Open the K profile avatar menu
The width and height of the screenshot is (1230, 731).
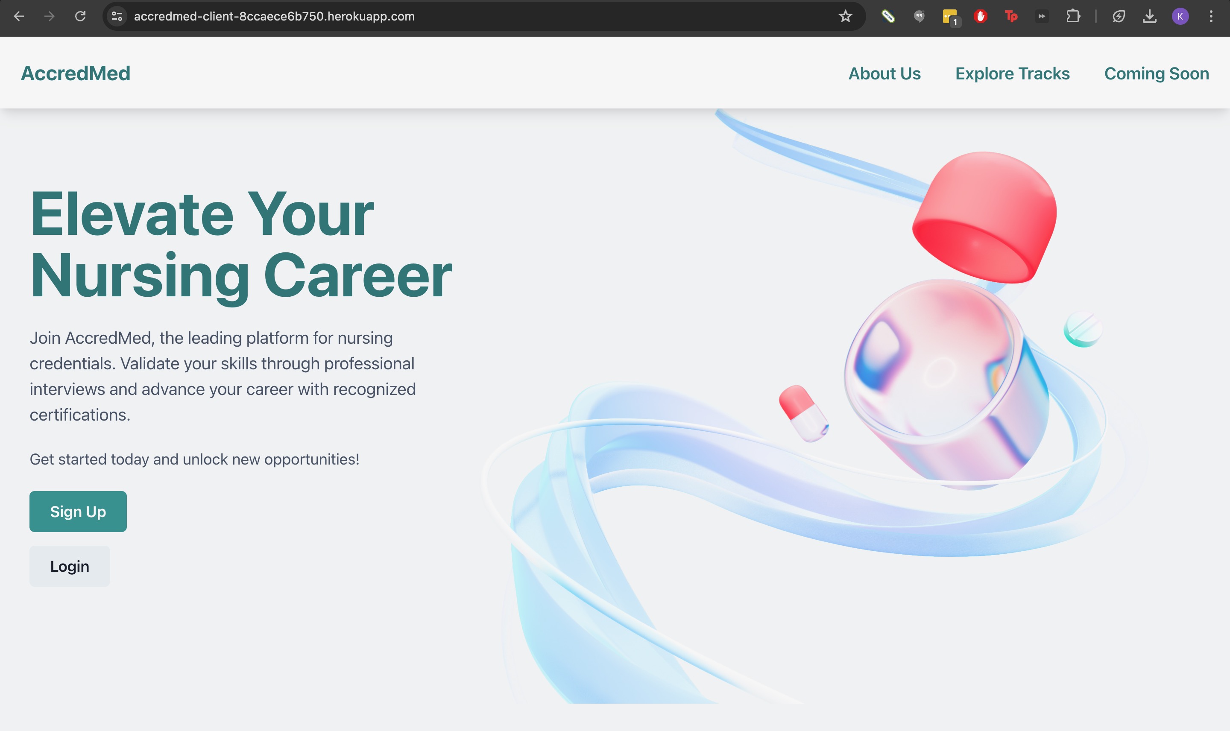tap(1180, 16)
